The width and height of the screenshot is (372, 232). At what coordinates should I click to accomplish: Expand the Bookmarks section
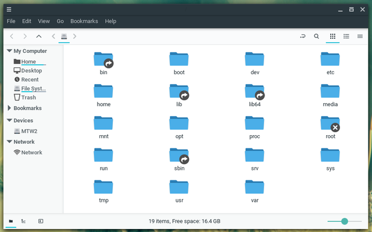point(9,108)
